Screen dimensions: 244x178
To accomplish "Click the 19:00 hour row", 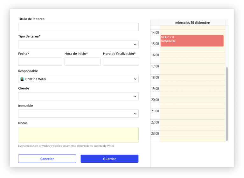I will click(x=192, y=89).
